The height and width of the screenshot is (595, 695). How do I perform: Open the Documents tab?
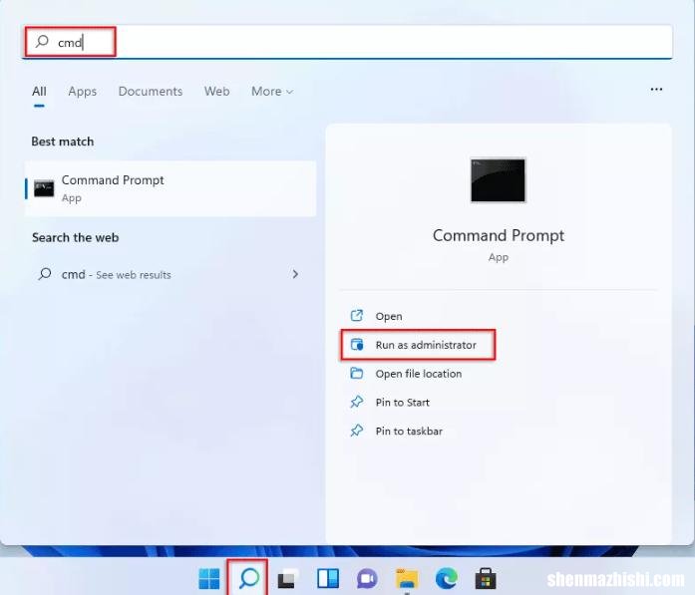click(x=151, y=92)
